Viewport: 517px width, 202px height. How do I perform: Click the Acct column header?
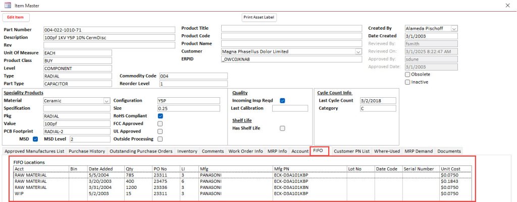[41, 169]
